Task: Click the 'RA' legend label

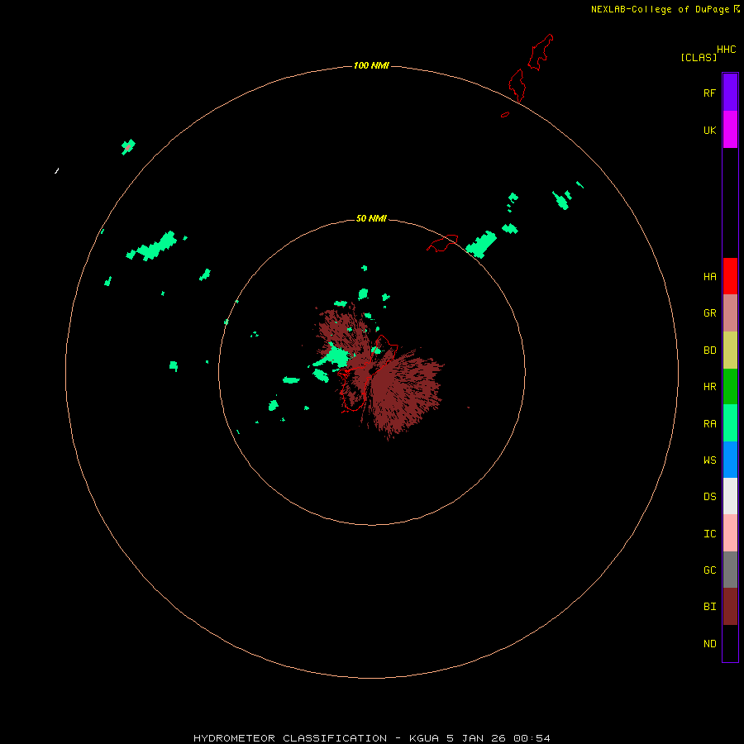Action: tap(710, 424)
